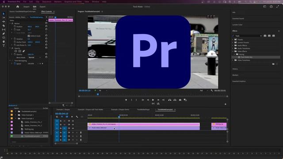Switch to Export workspace tab
This screenshot has height=159, width=283.
coord(42,7)
